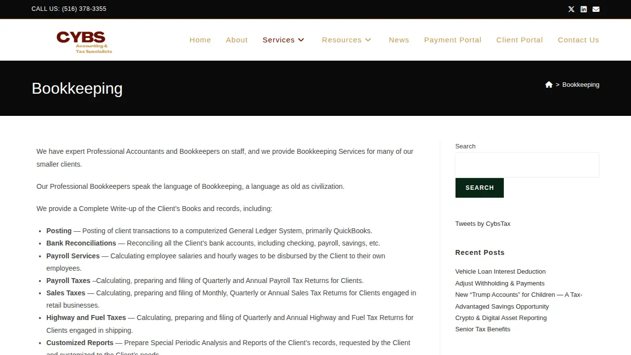The width and height of the screenshot is (631, 355).
Task: Click the Bookkeeping page heading
Action: click(x=77, y=88)
